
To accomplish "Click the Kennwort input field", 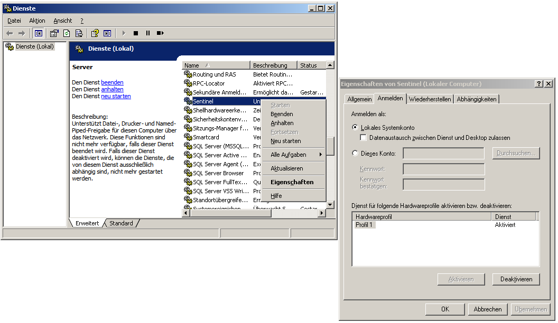I will click(443, 169).
